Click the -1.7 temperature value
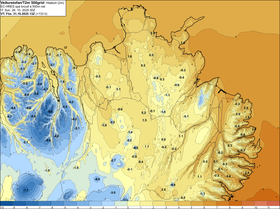The width and height of the screenshot is (280, 209). pos(59,55)
